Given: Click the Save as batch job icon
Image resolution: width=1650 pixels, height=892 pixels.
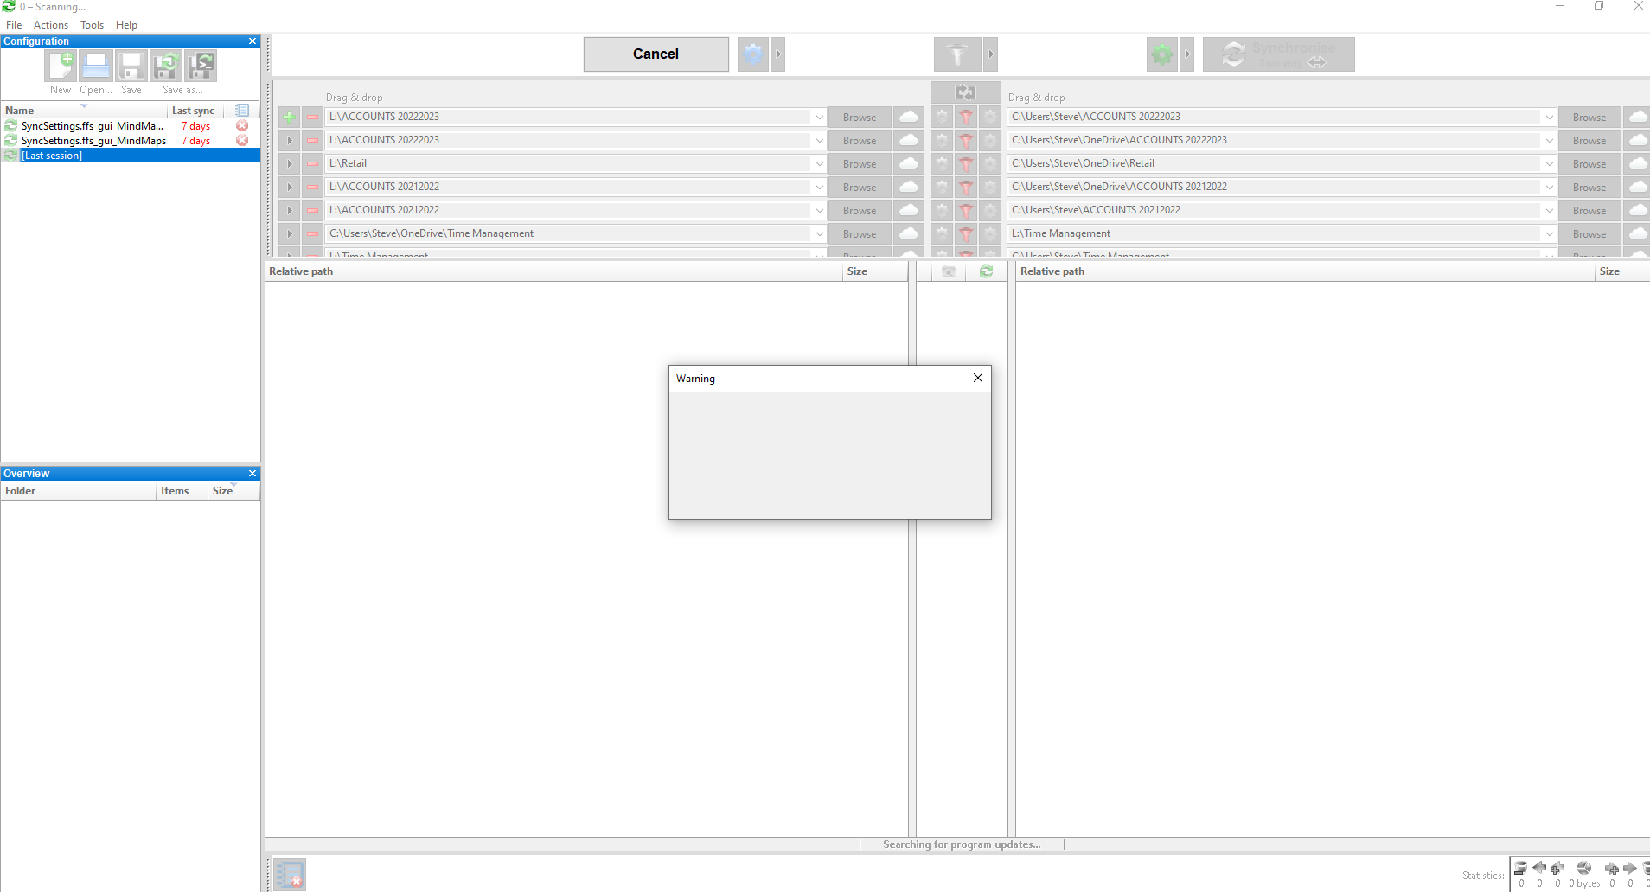Looking at the screenshot, I should 201,67.
